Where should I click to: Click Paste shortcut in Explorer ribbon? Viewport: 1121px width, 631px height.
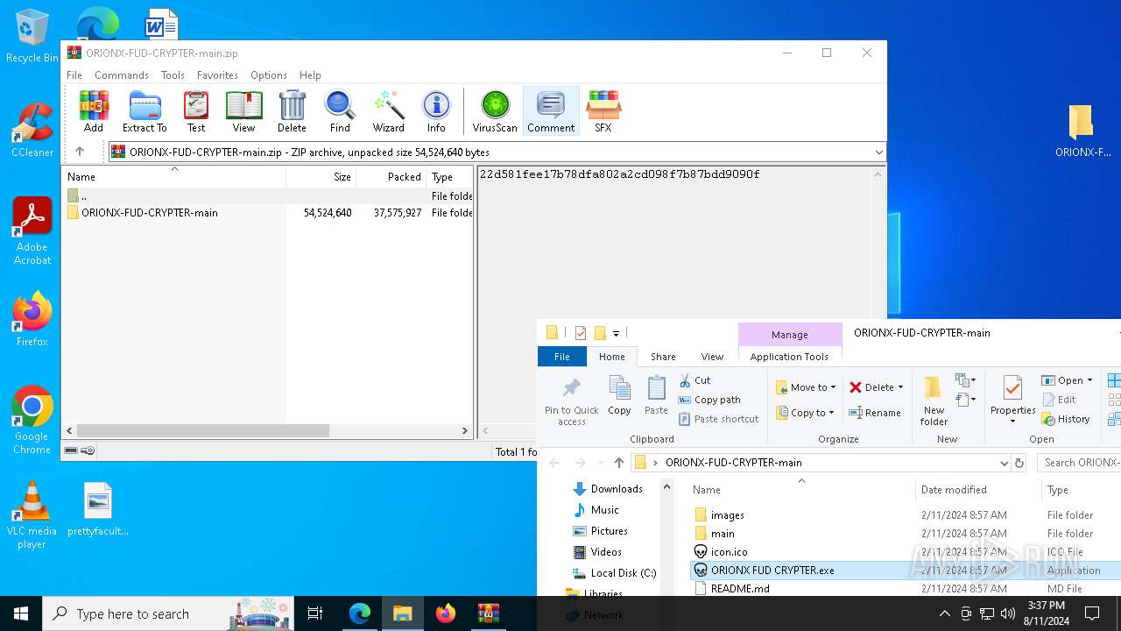click(x=719, y=419)
